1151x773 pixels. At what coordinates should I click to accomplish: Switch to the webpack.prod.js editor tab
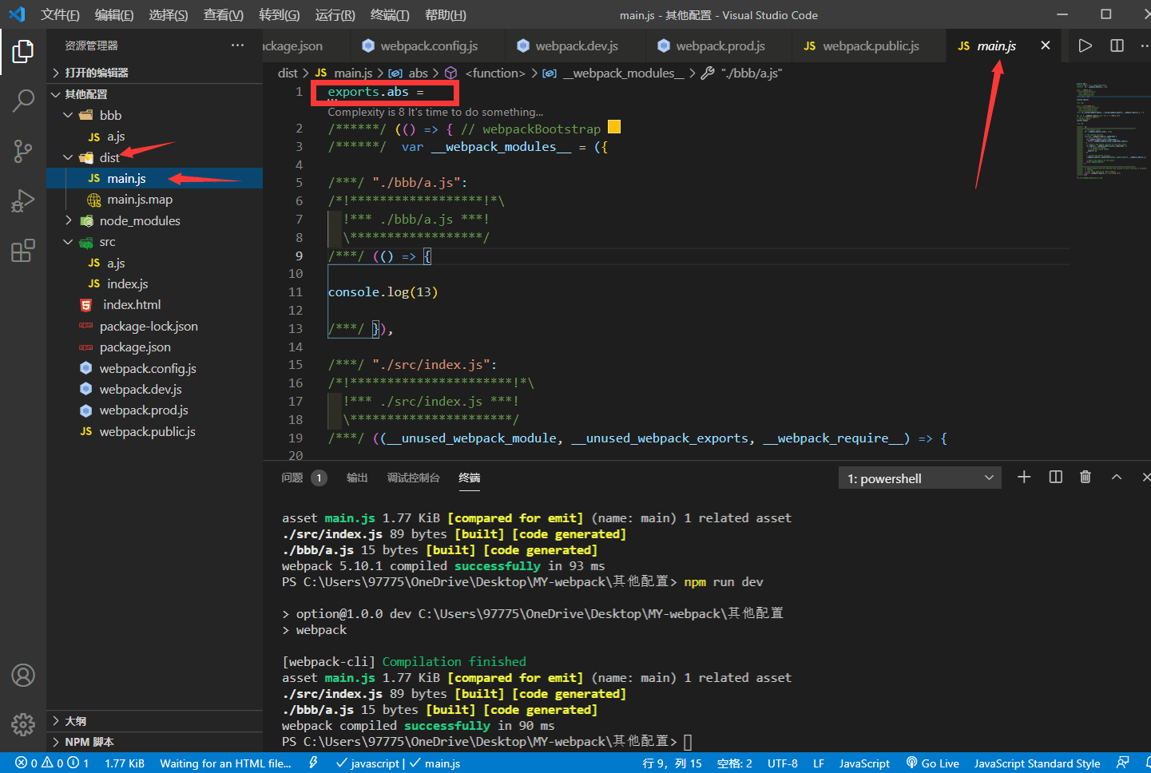pos(720,46)
